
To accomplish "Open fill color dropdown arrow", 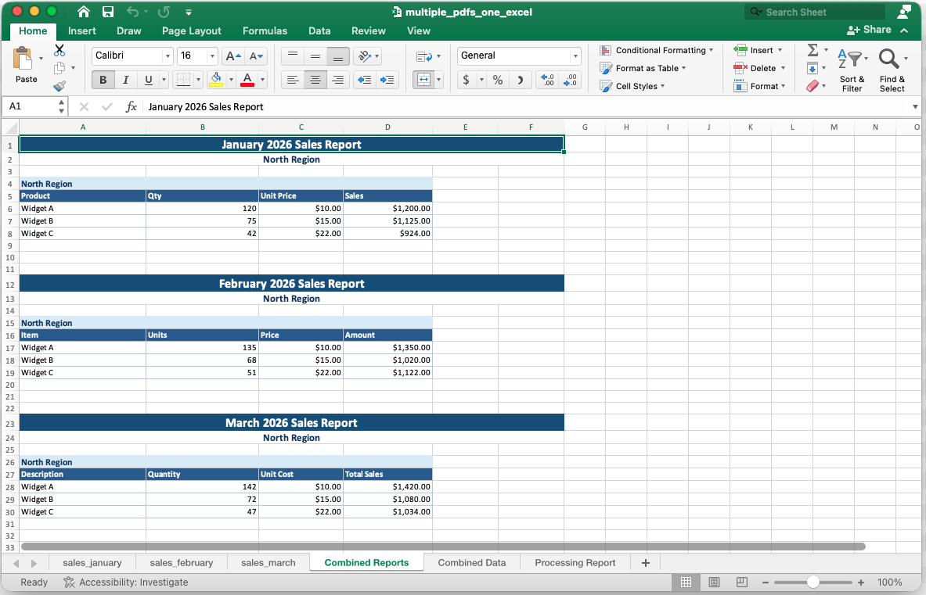I will [231, 80].
